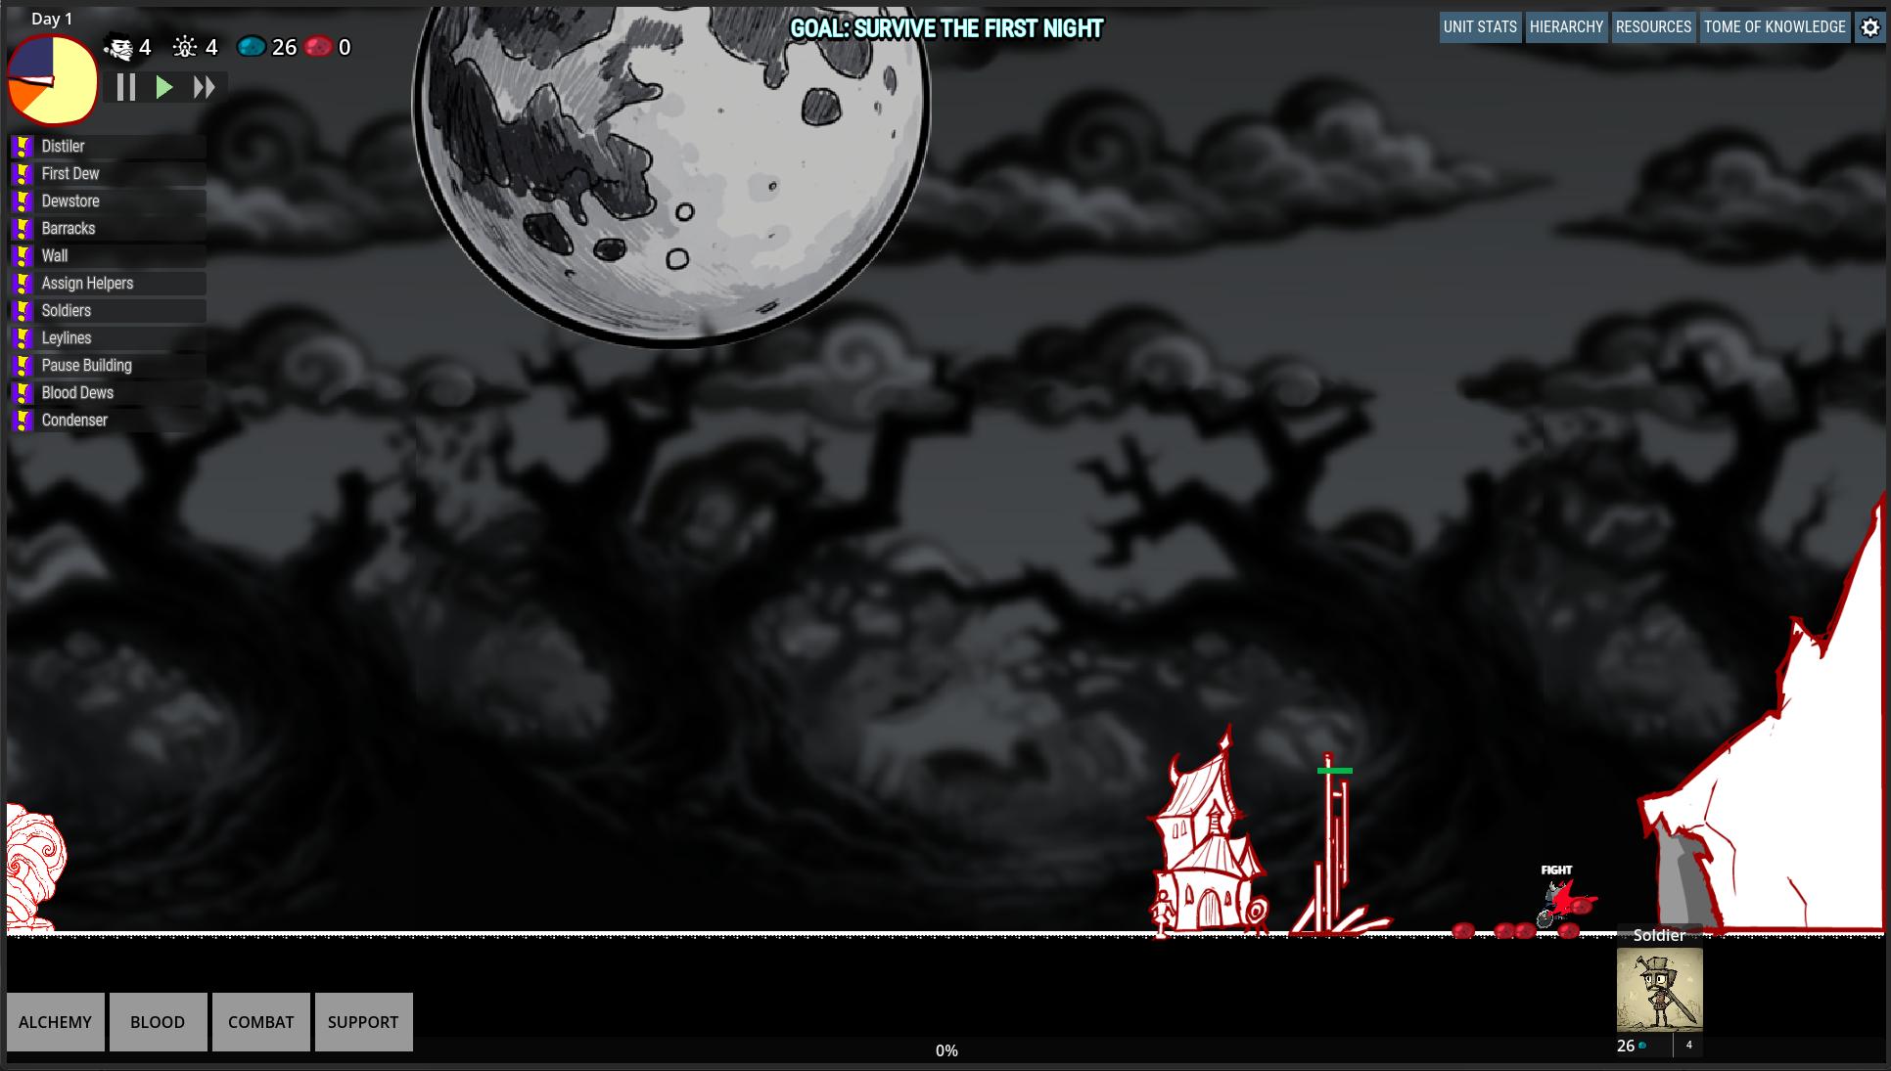Show the Resources panel
The height and width of the screenshot is (1071, 1891).
1653,27
